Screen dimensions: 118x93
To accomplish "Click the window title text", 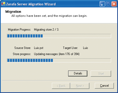I will click(31, 4).
